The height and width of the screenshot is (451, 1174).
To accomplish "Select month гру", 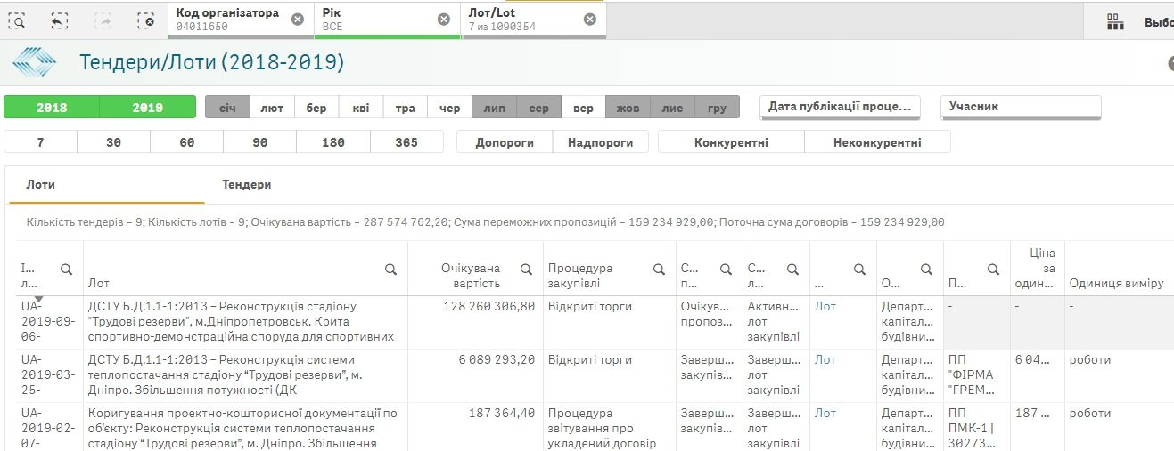I will pyautogui.click(x=717, y=108).
